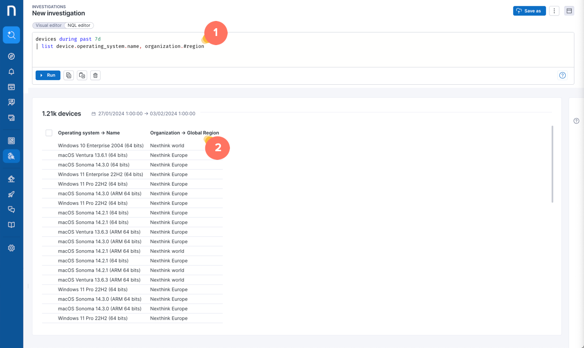This screenshot has width=584, height=348.
Task: Switch to the Visual editor tab
Action: pos(48,25)
